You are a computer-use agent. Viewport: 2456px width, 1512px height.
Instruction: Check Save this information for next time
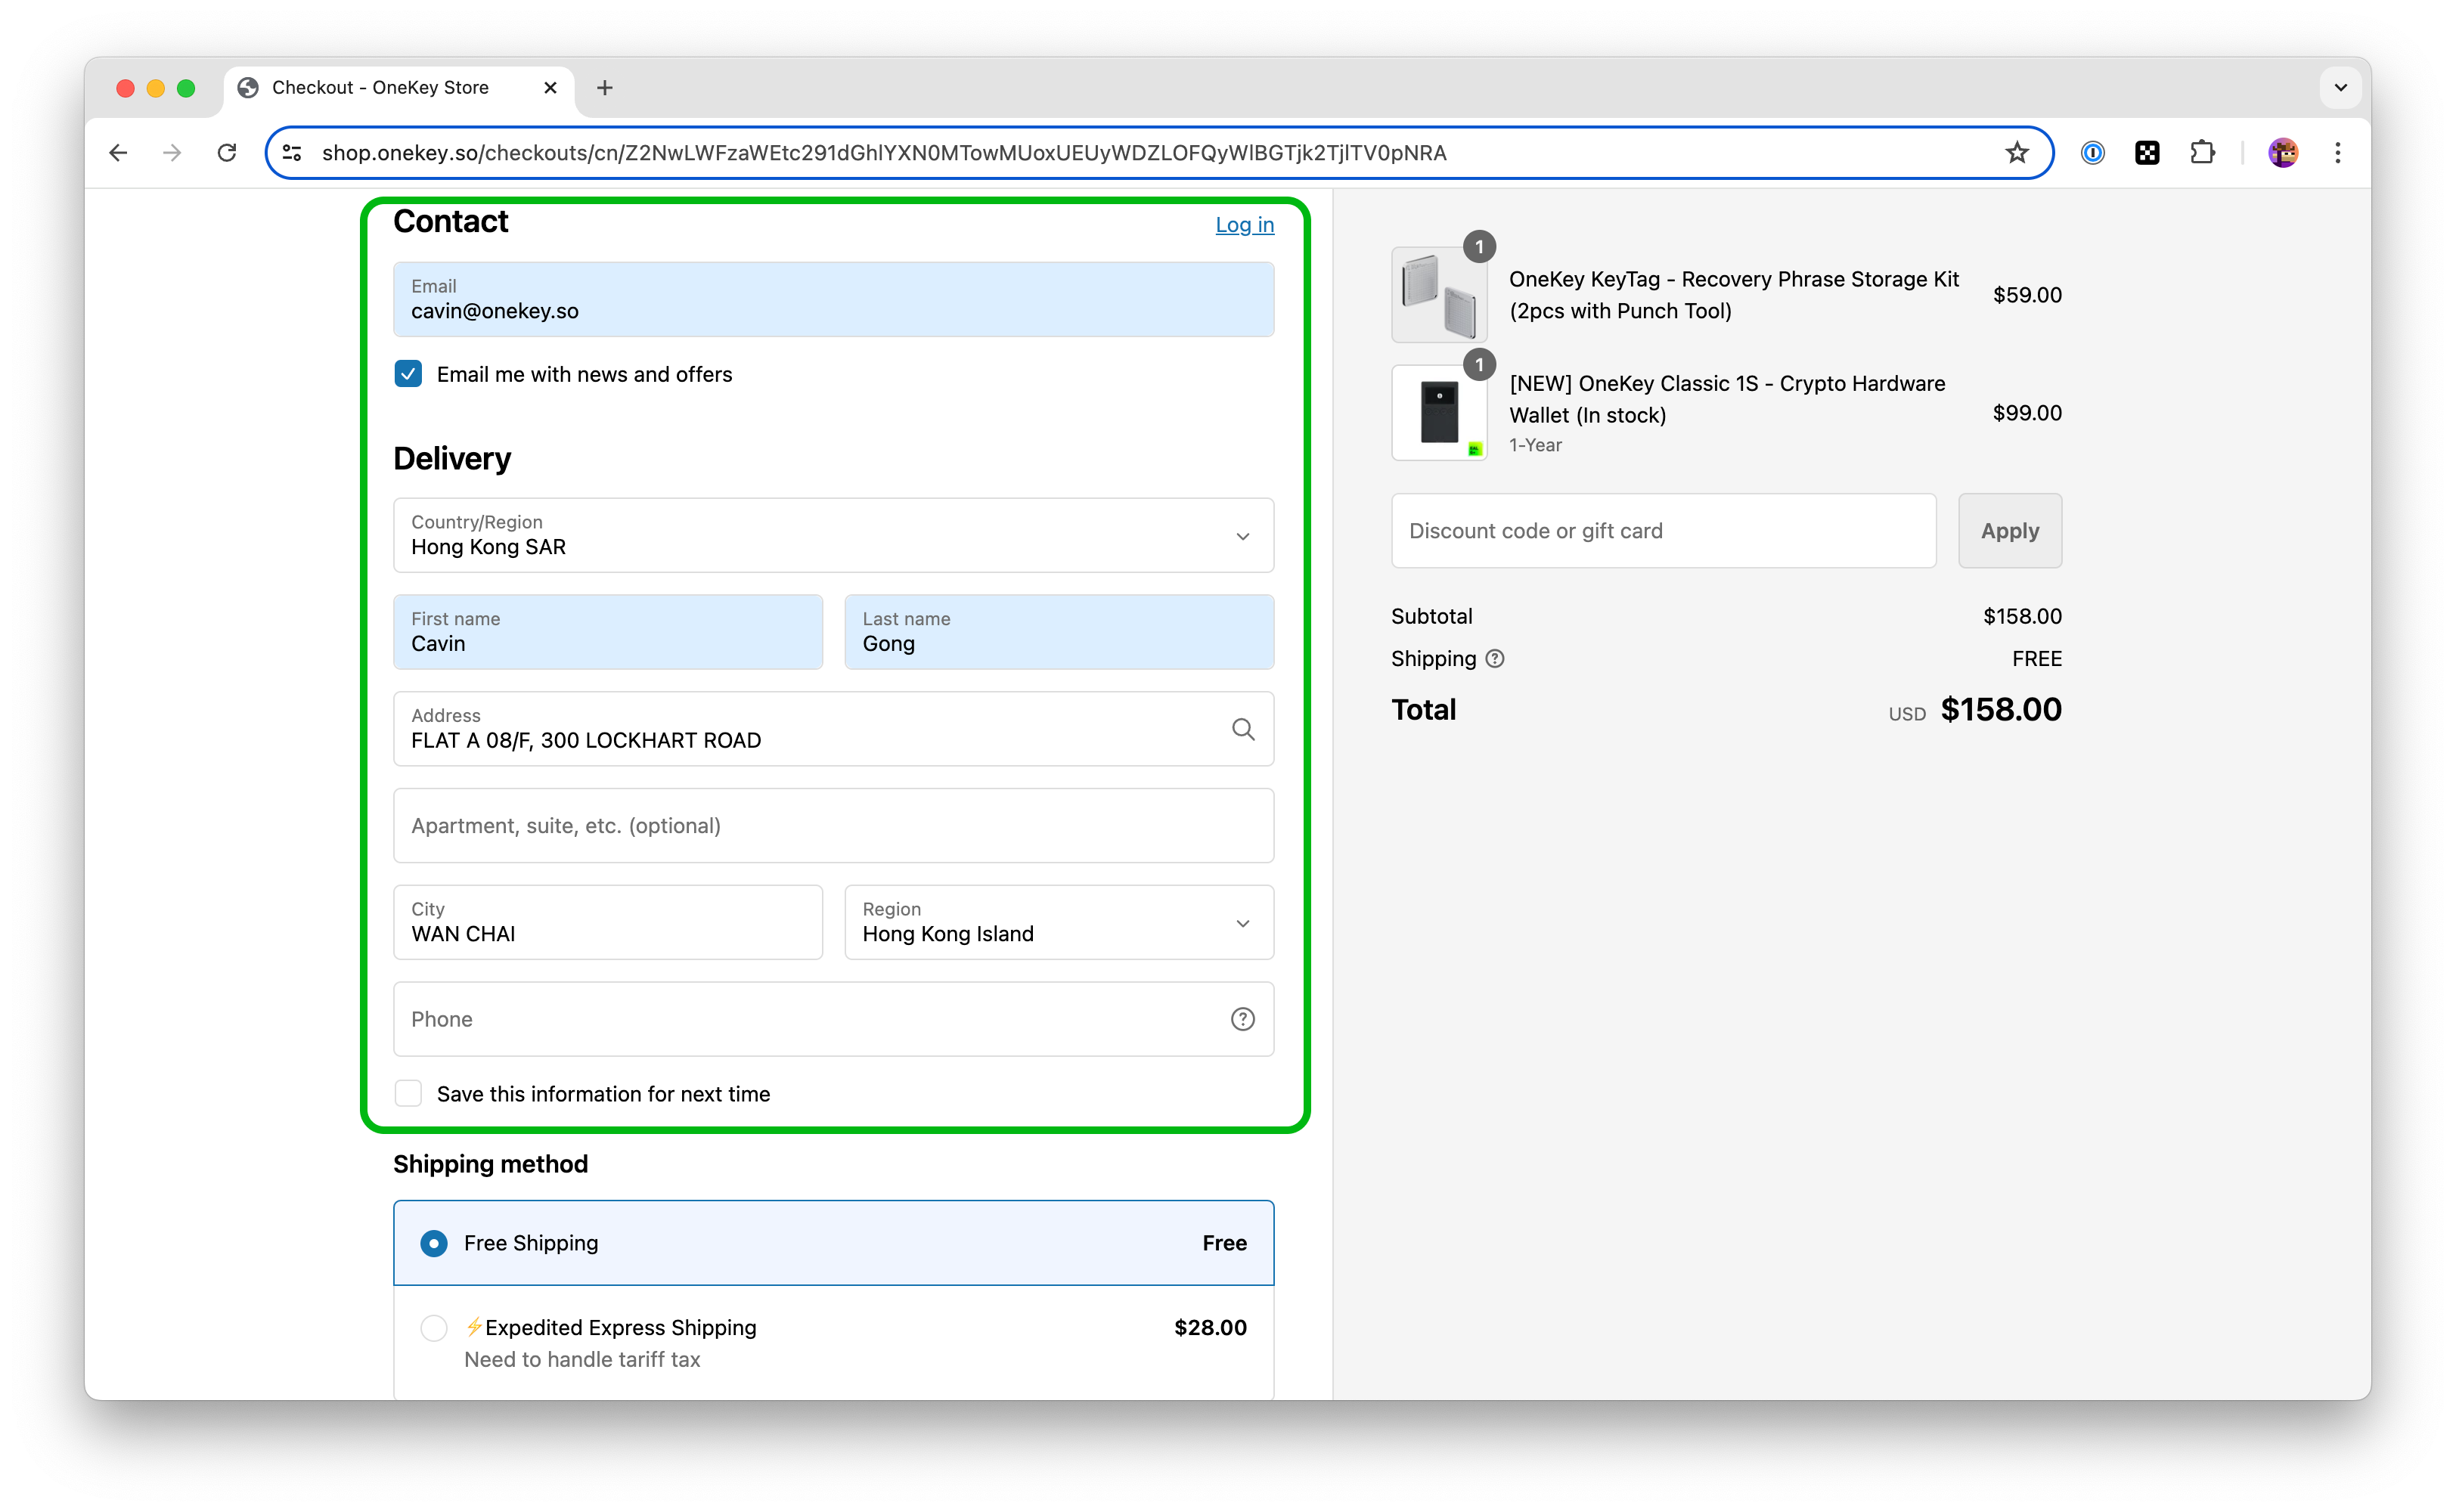coord(408,1094)
